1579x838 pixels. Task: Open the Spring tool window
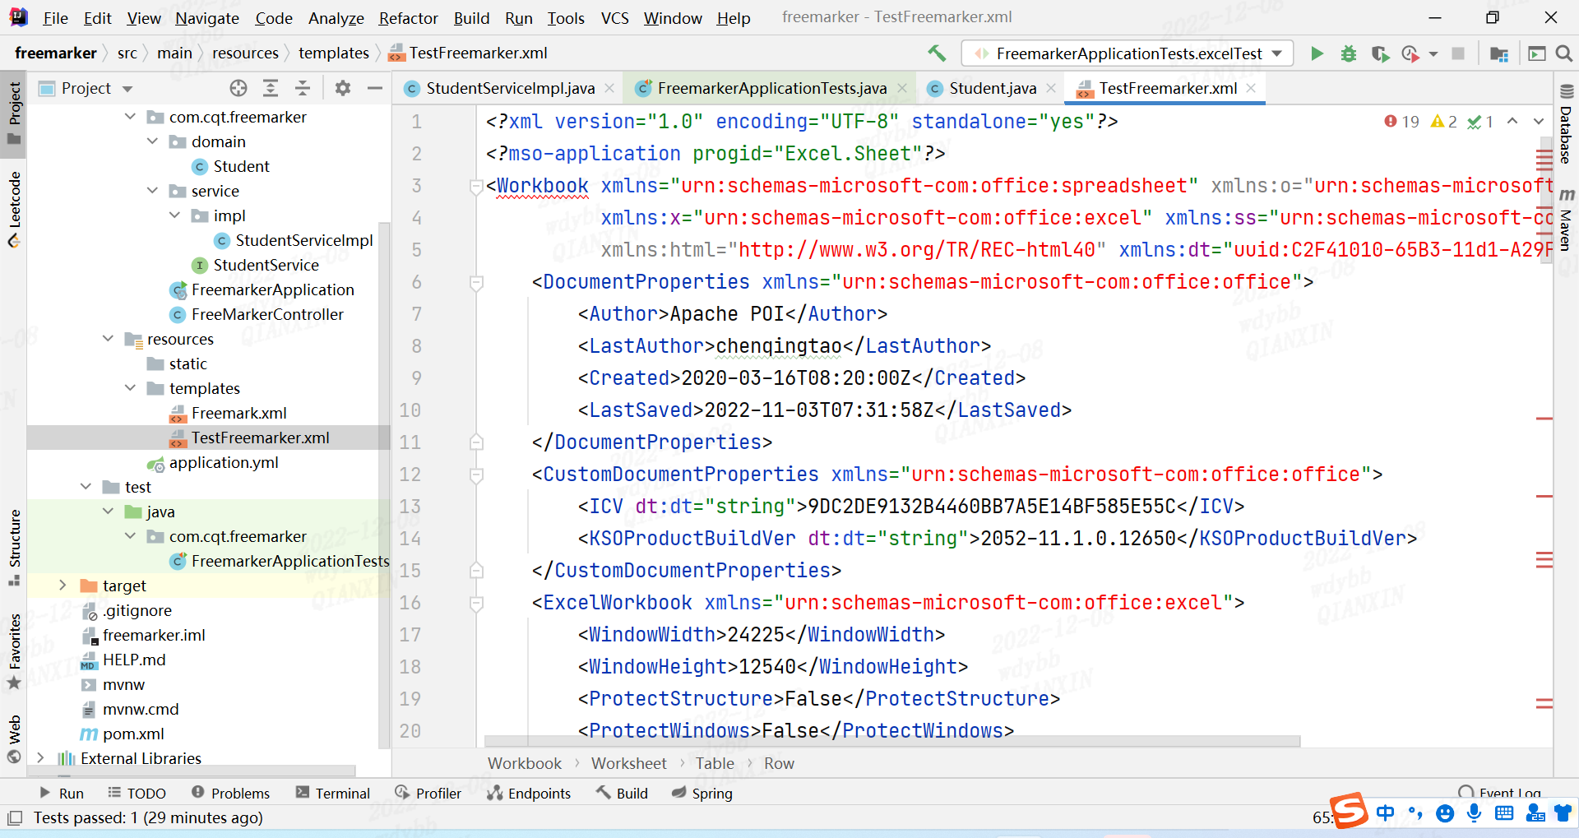click(x=702, y=794)
